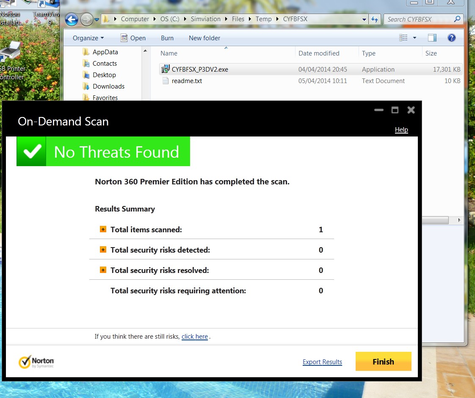The image size is (475, 398).
Task: Expand Total items scanned details
Action: coord(103,229)
